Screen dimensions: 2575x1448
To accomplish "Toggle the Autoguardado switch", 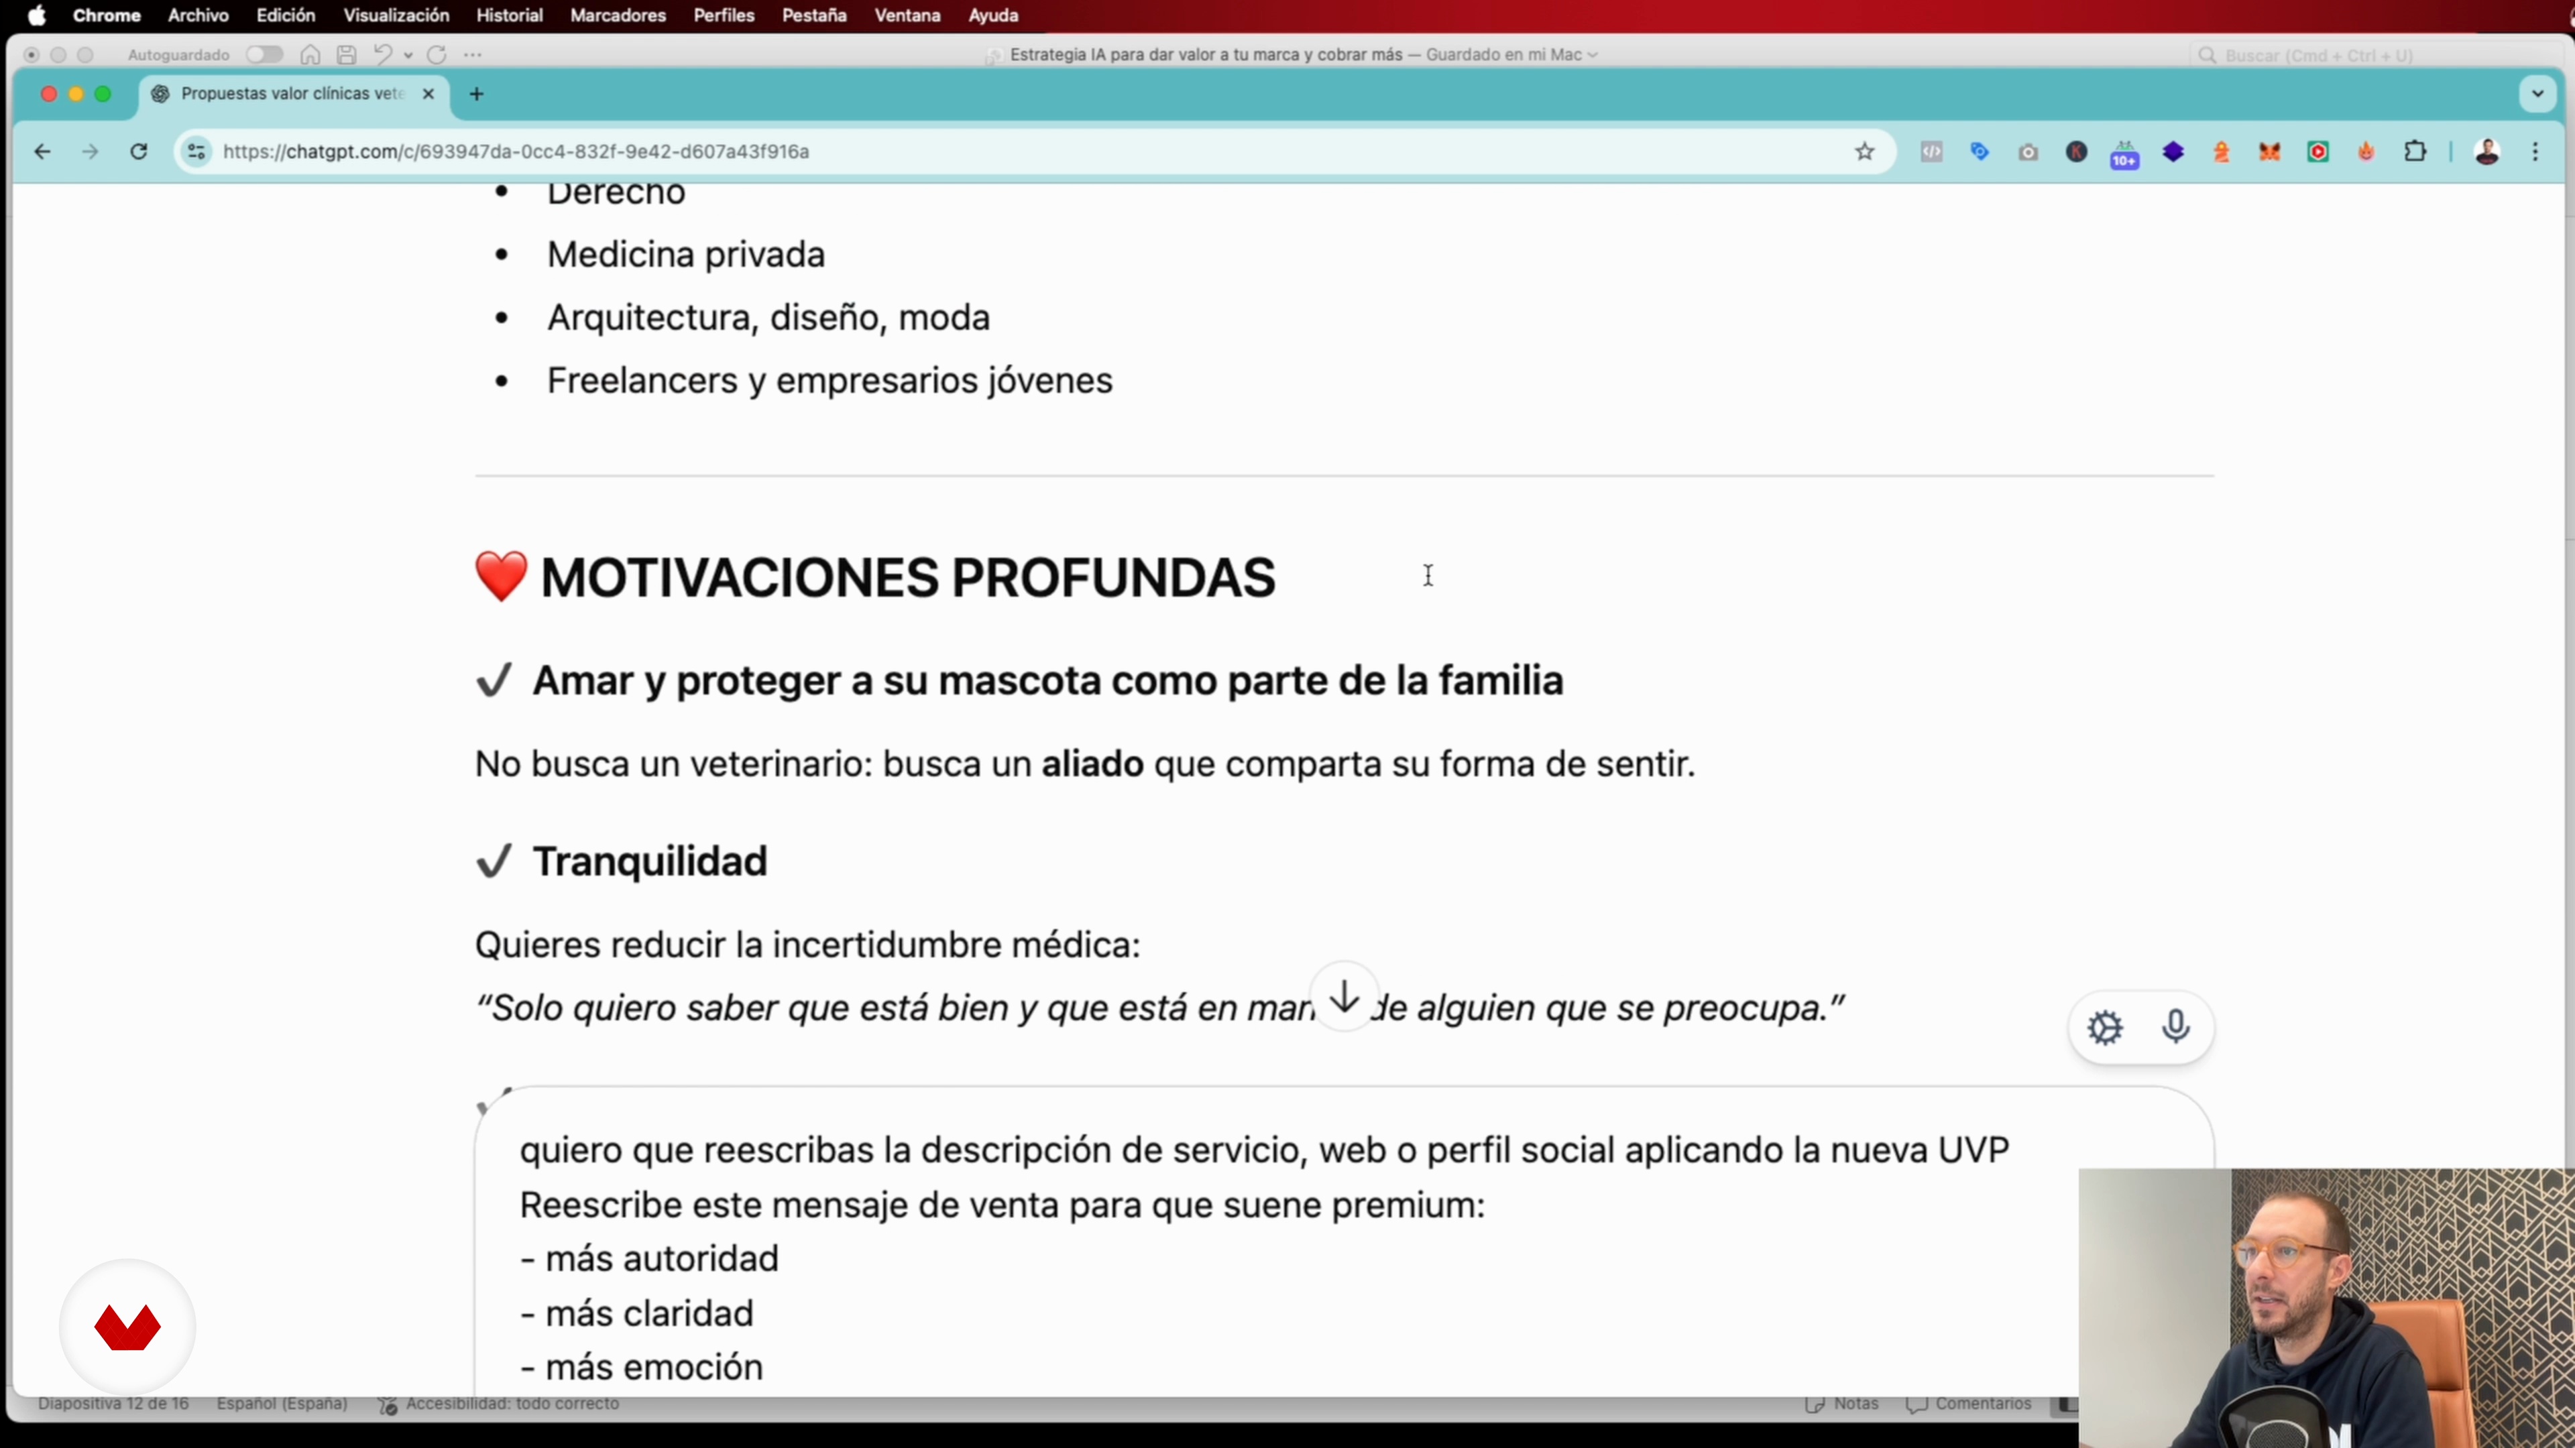I will (265, 55).
